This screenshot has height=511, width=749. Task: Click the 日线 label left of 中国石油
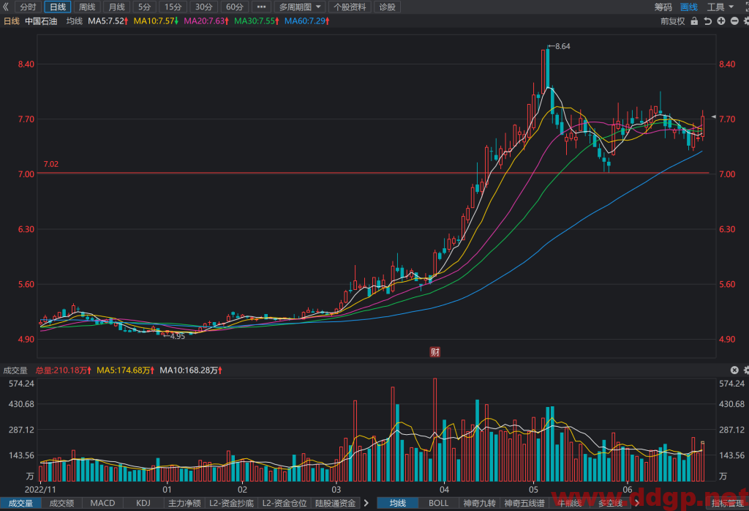[12, 21]
